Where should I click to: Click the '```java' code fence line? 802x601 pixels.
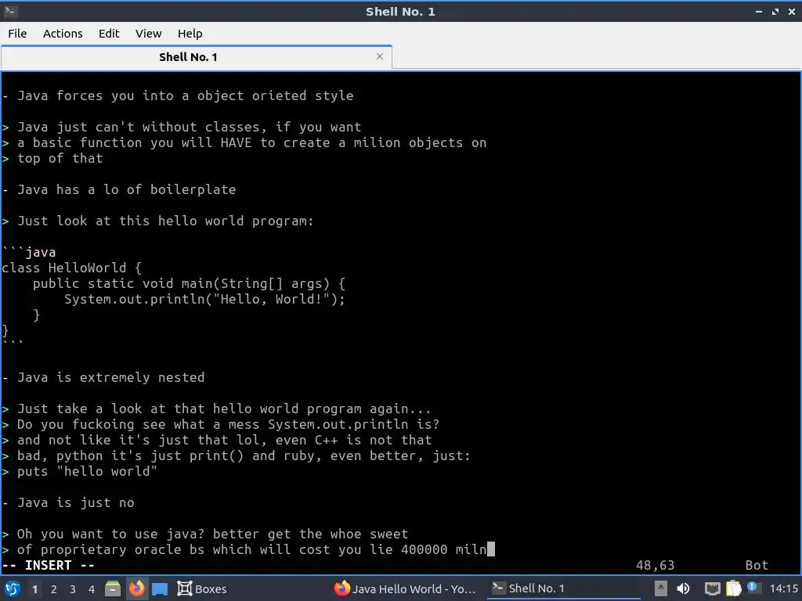click(29, 252)
